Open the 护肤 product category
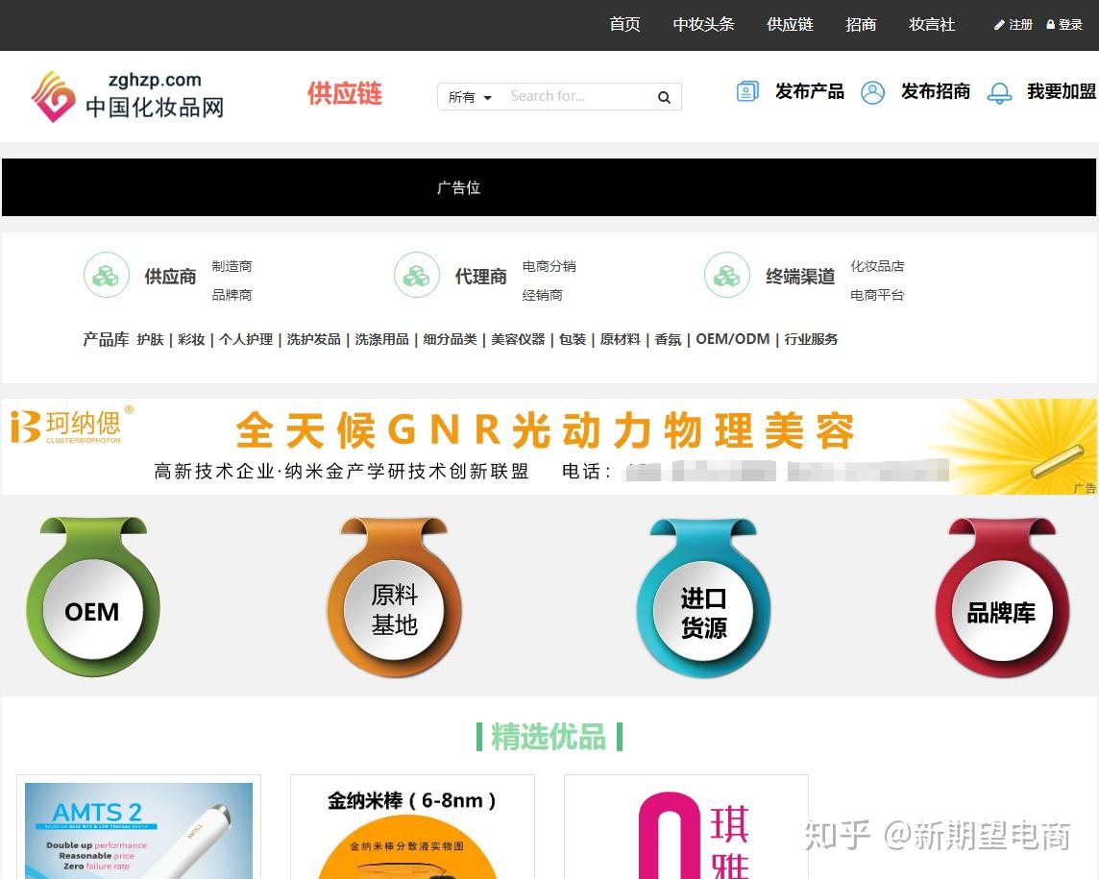Image resolution: width=1099 pixels, height=879 pixels. pyautogui.click(x=150, y=339)
